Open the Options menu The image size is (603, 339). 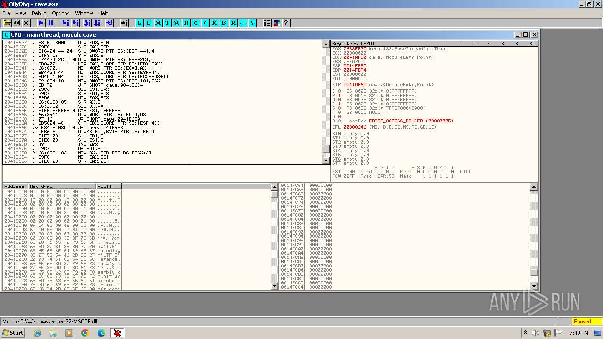[x=61, y=13]
